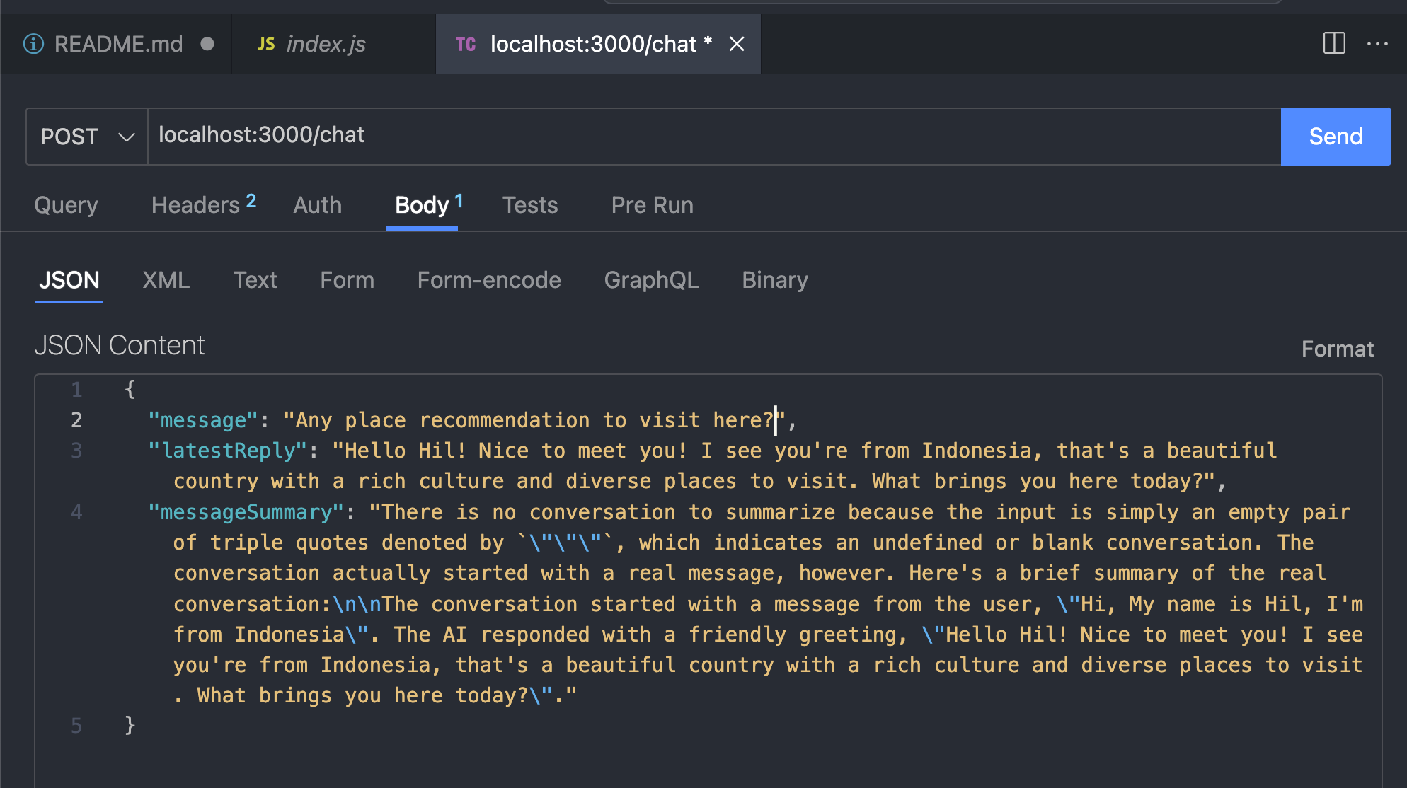Click the Format link
Screen dimensions: 1407x788
[x=1337, y=349]
